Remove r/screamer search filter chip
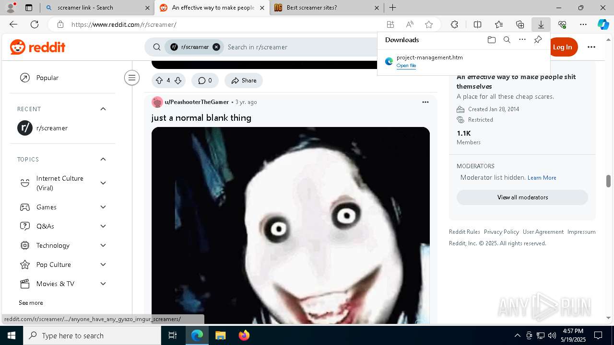 216,47
